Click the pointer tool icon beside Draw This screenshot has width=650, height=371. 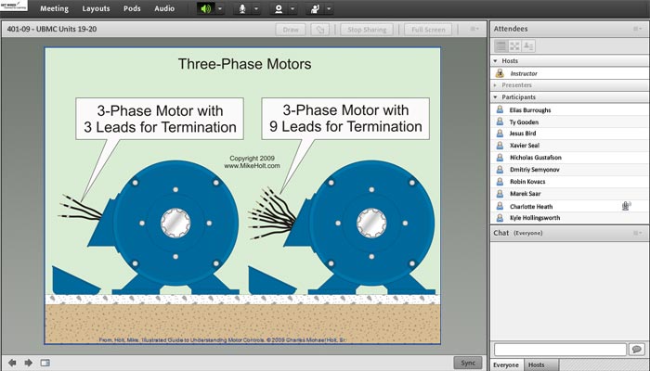[x=321, y=30]
